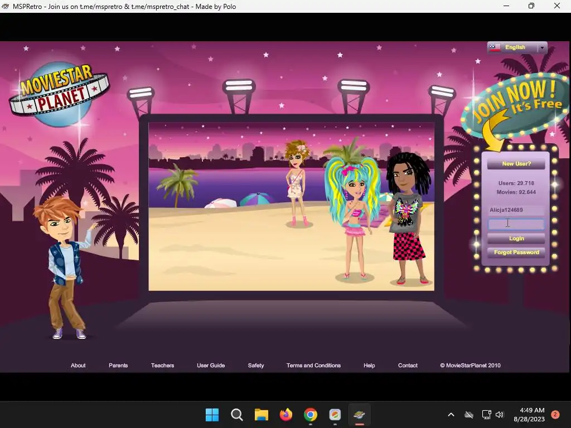
Task: Open the Terms and Conditions link
Action: (313, 366)
